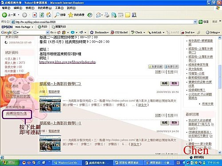Switch to Windows Live Me... taskbar window

tap(67, 163)
